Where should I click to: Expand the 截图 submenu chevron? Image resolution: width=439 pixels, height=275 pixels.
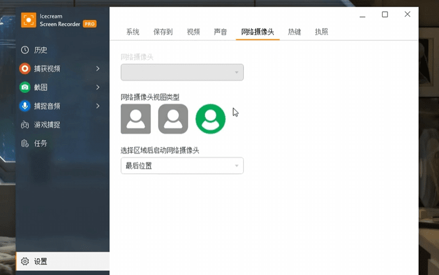(98, 87)
